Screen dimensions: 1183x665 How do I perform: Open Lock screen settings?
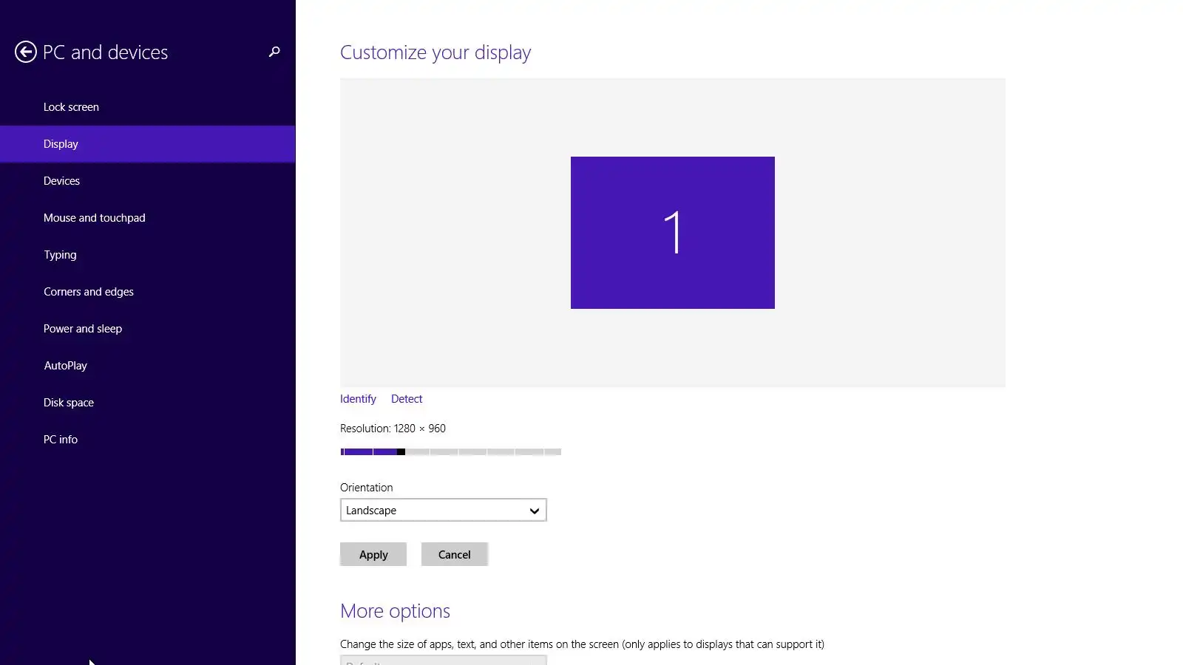[x=148, y=107]
